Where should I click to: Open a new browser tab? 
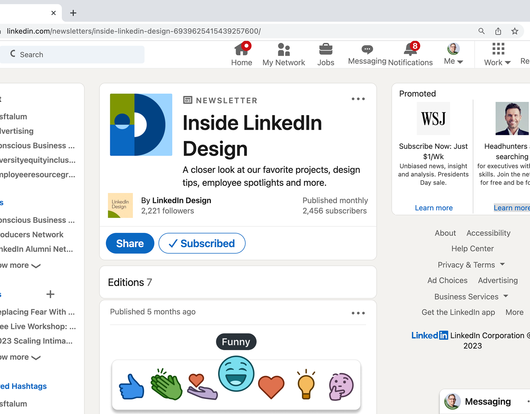(x=73, y=13)
